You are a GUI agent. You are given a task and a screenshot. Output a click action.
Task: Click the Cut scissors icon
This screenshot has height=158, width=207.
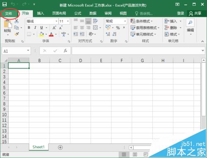click(17, 21)
